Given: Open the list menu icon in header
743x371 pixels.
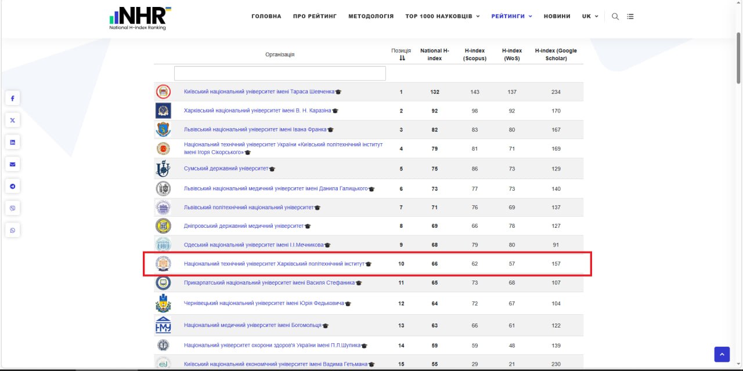Looking at the screenshot, I should [630, 16].
